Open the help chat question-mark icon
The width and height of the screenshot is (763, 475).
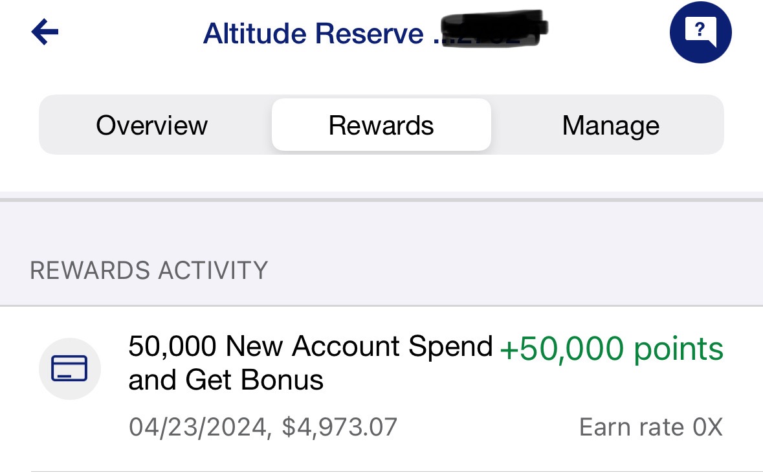[x=700, y=32]
